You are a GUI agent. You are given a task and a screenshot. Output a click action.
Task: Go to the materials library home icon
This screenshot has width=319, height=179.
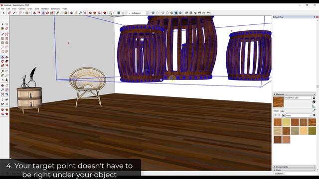click(x=283, y=115)
